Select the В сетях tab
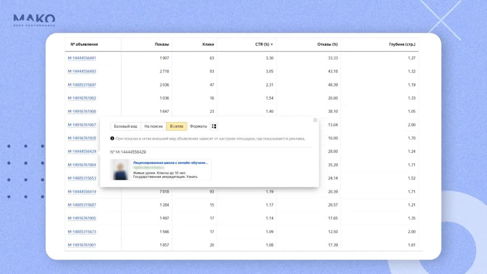487x274 pixels. 177,126
